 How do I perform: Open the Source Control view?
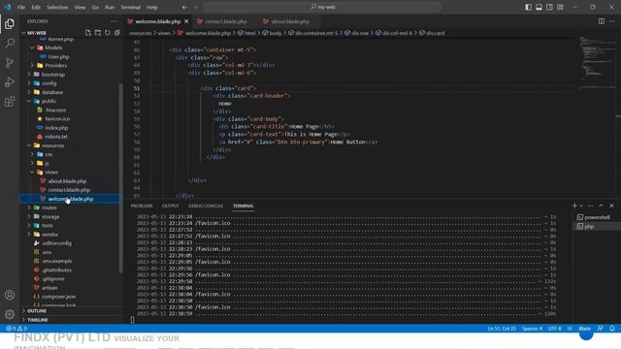pos(10,62)
